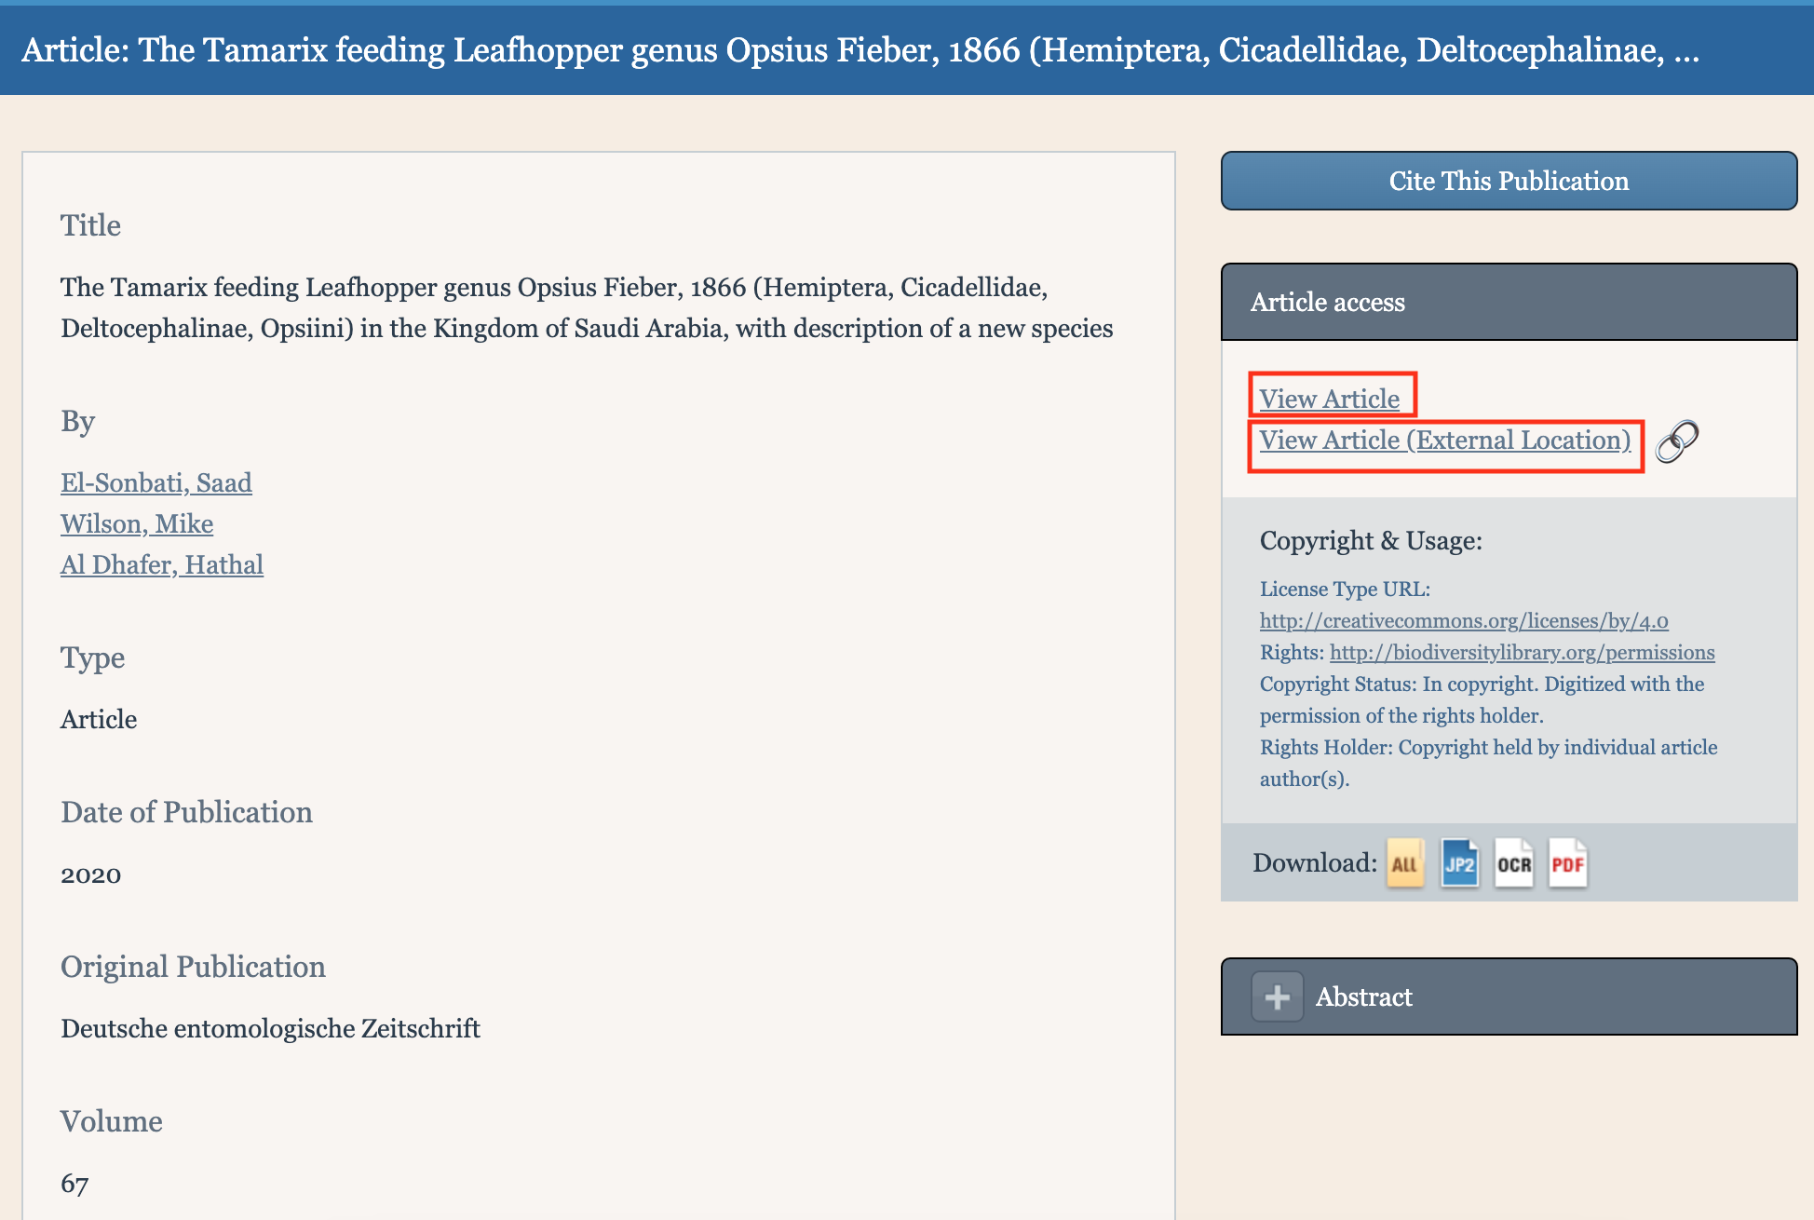
Task: Click the plus icon next to Abstract
Action: [1277, 996]
